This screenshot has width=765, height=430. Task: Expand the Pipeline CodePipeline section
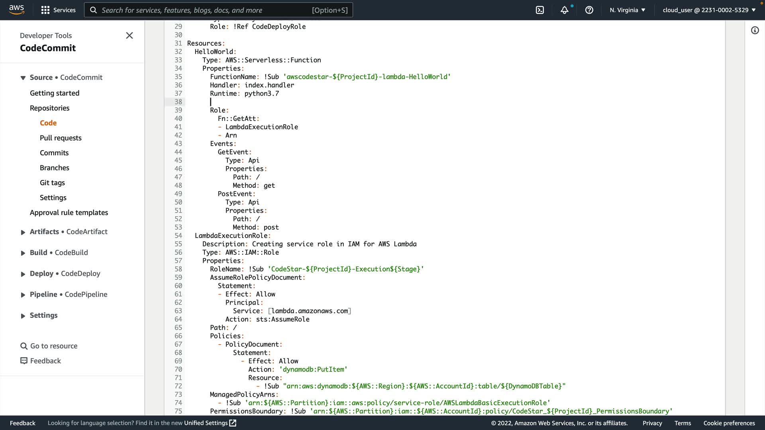(23, 295)
